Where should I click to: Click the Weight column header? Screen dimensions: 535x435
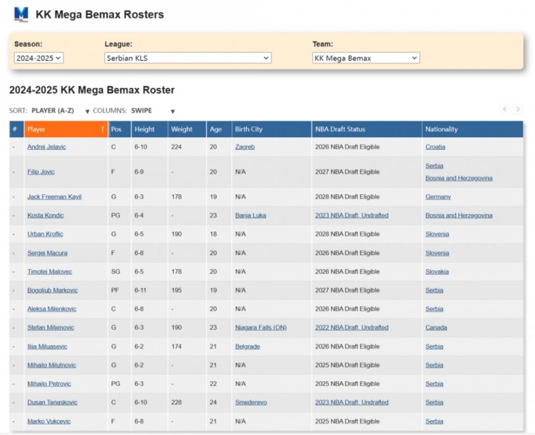182,129
